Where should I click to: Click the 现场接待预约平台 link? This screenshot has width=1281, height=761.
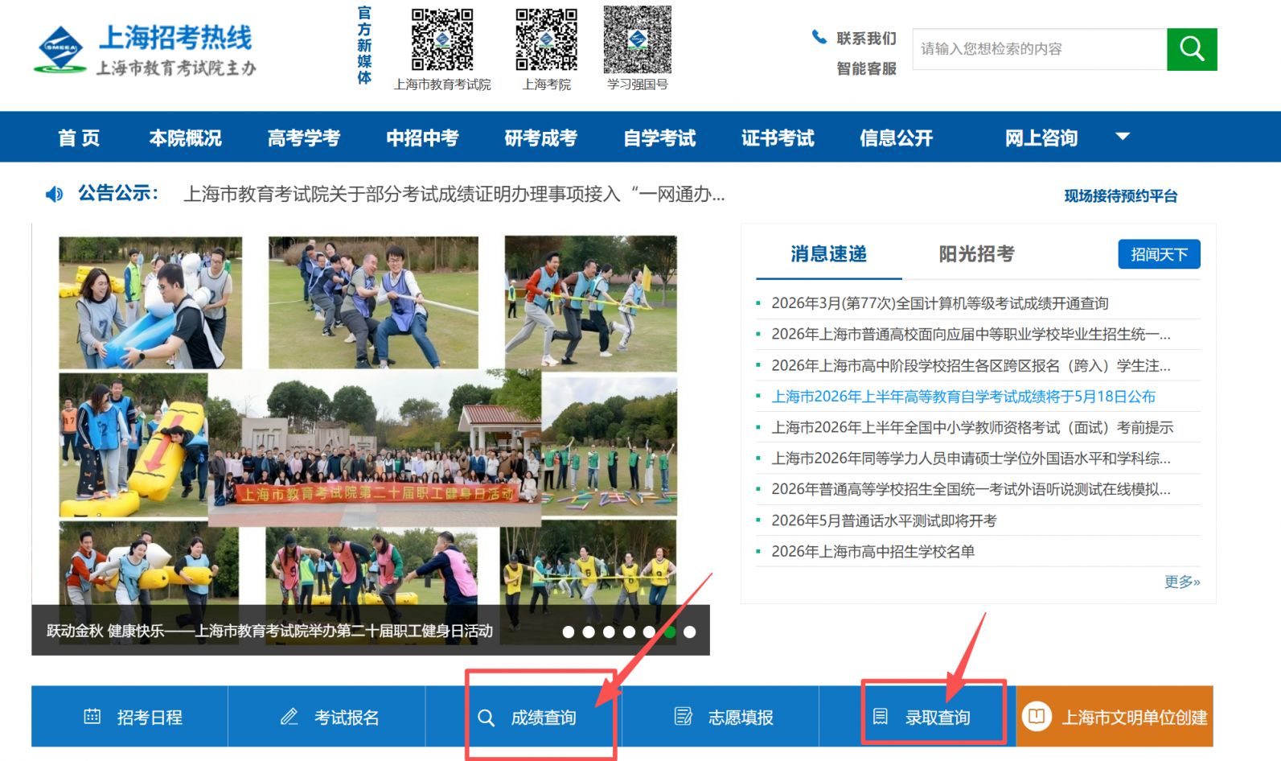coord(1121,195)
